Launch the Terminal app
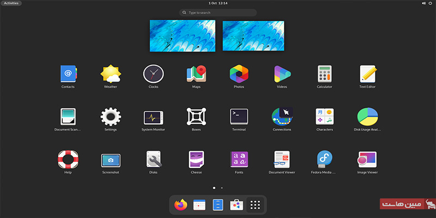The width and height of the screenshot is (436, 218). coord(239,116)
